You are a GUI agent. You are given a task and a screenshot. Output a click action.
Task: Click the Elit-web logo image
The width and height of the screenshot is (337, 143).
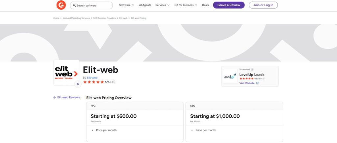pos(66,73)
